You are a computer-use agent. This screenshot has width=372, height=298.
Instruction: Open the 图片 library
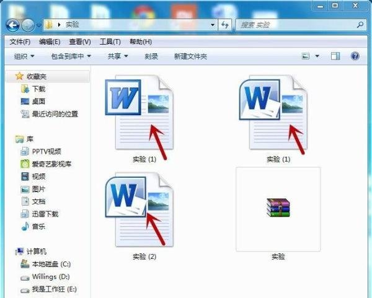(x=38, y=189)
